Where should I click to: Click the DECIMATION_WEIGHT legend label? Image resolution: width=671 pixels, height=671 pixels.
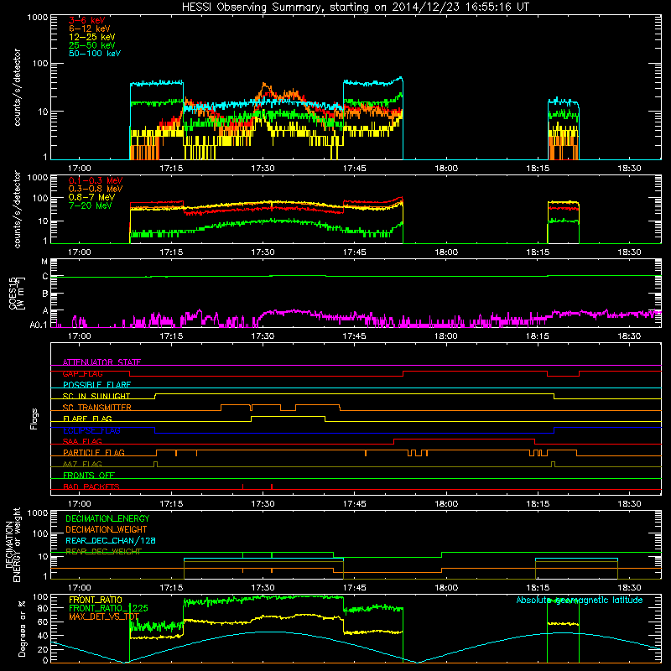point(107,530)
